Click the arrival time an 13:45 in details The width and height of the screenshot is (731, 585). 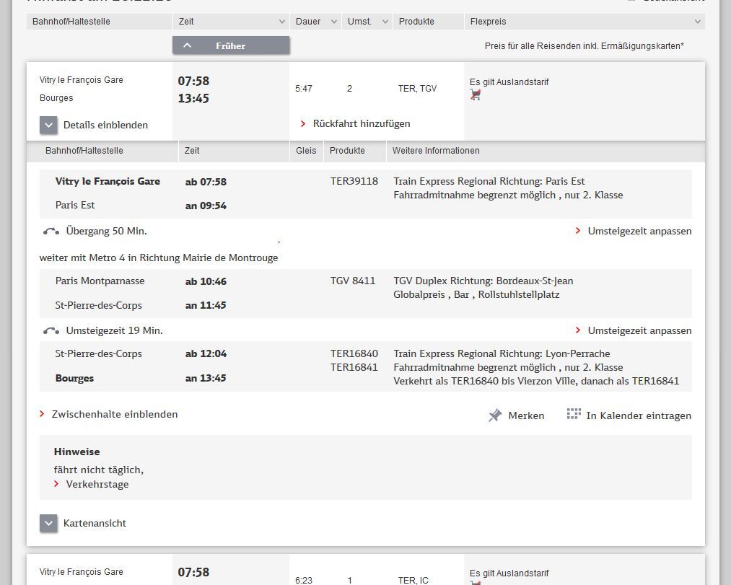pos(206,378)
